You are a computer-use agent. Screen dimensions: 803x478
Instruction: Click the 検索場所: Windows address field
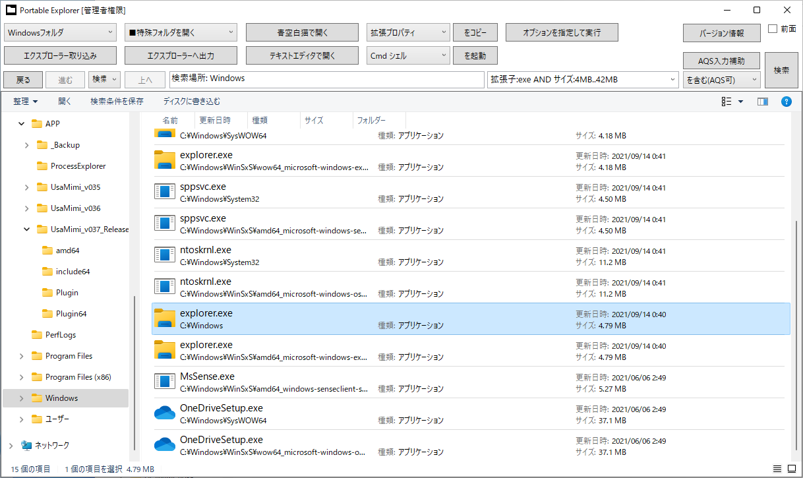[x=327, y=79]
